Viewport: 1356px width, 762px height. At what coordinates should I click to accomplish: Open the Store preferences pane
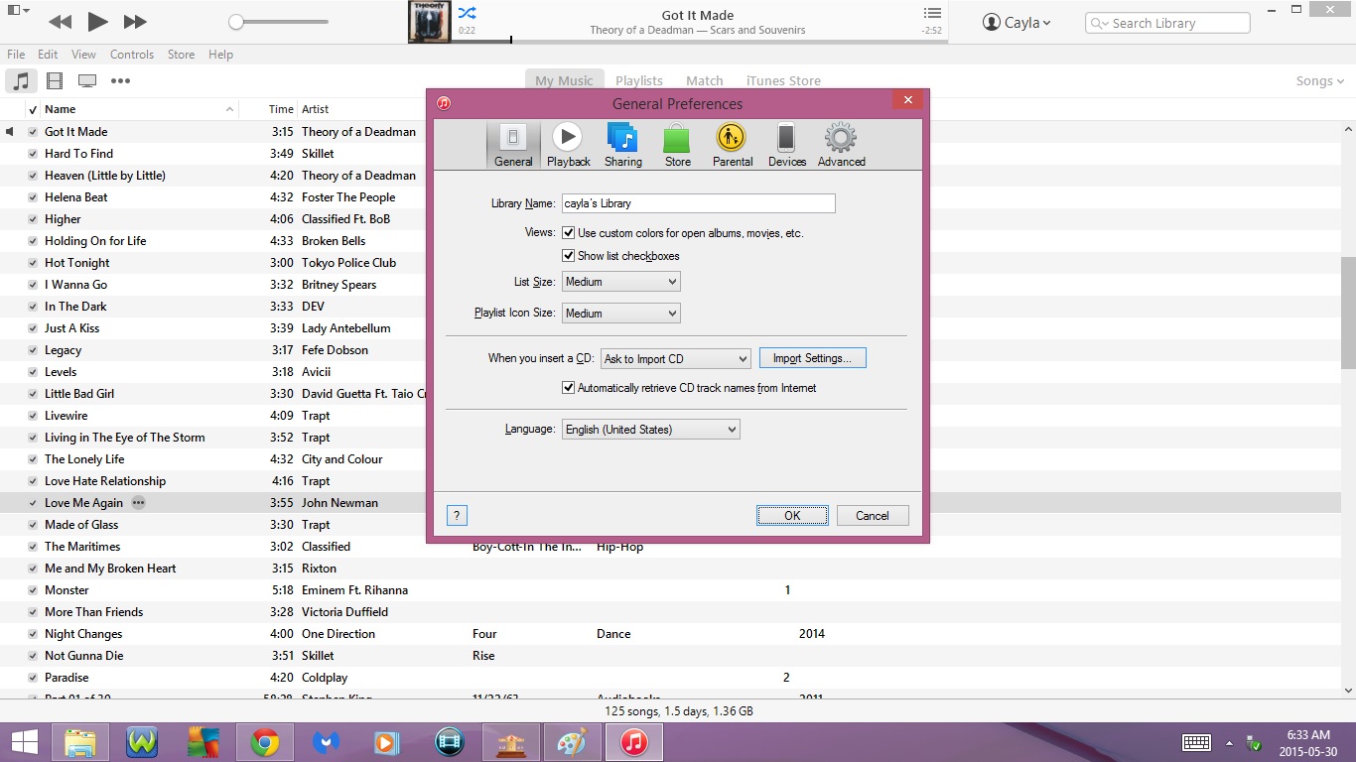coord(677,145)
